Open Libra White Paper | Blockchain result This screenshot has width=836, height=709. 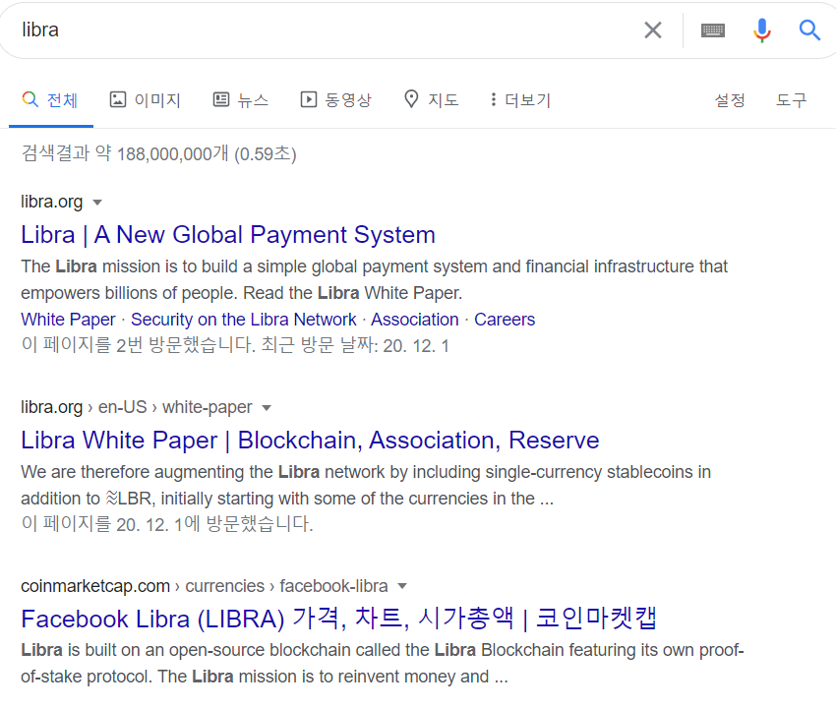(x=310, y=441)
